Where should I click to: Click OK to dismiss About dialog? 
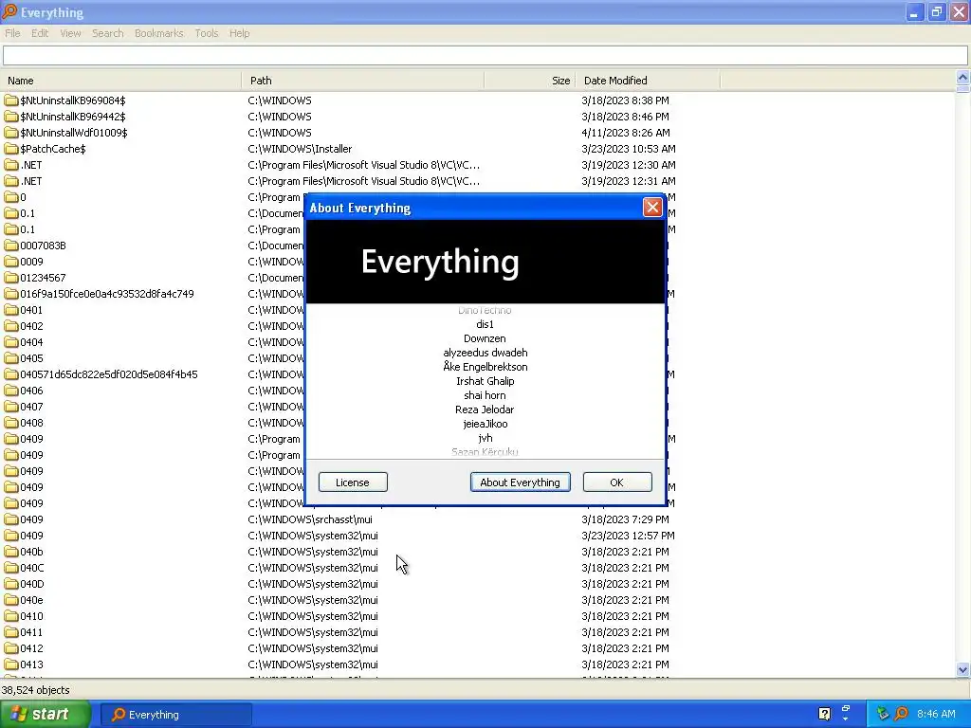(616, 482)
